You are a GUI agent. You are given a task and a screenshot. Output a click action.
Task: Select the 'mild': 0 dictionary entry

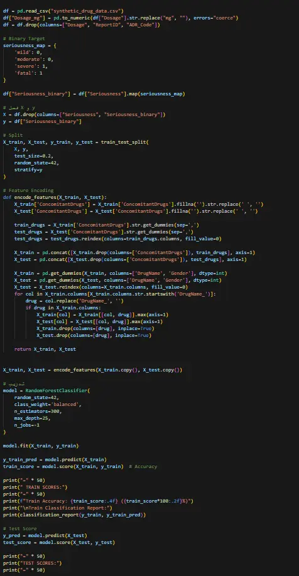click(28, 52)
